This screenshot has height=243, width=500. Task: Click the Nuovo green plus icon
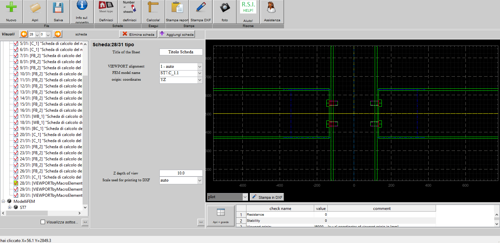click(11, 7)
